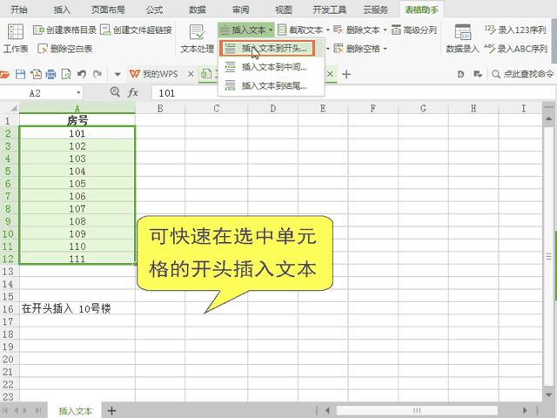557x418 pixels.
Task: Click the print preview icon
Action: coord(66,74)
